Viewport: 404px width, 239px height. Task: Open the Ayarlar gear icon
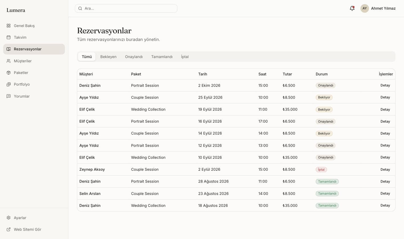tap(9, 218)
